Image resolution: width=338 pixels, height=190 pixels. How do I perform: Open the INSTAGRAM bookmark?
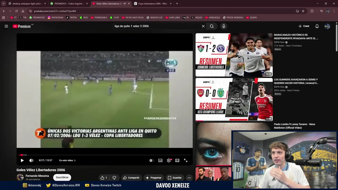tap(55, 18)
